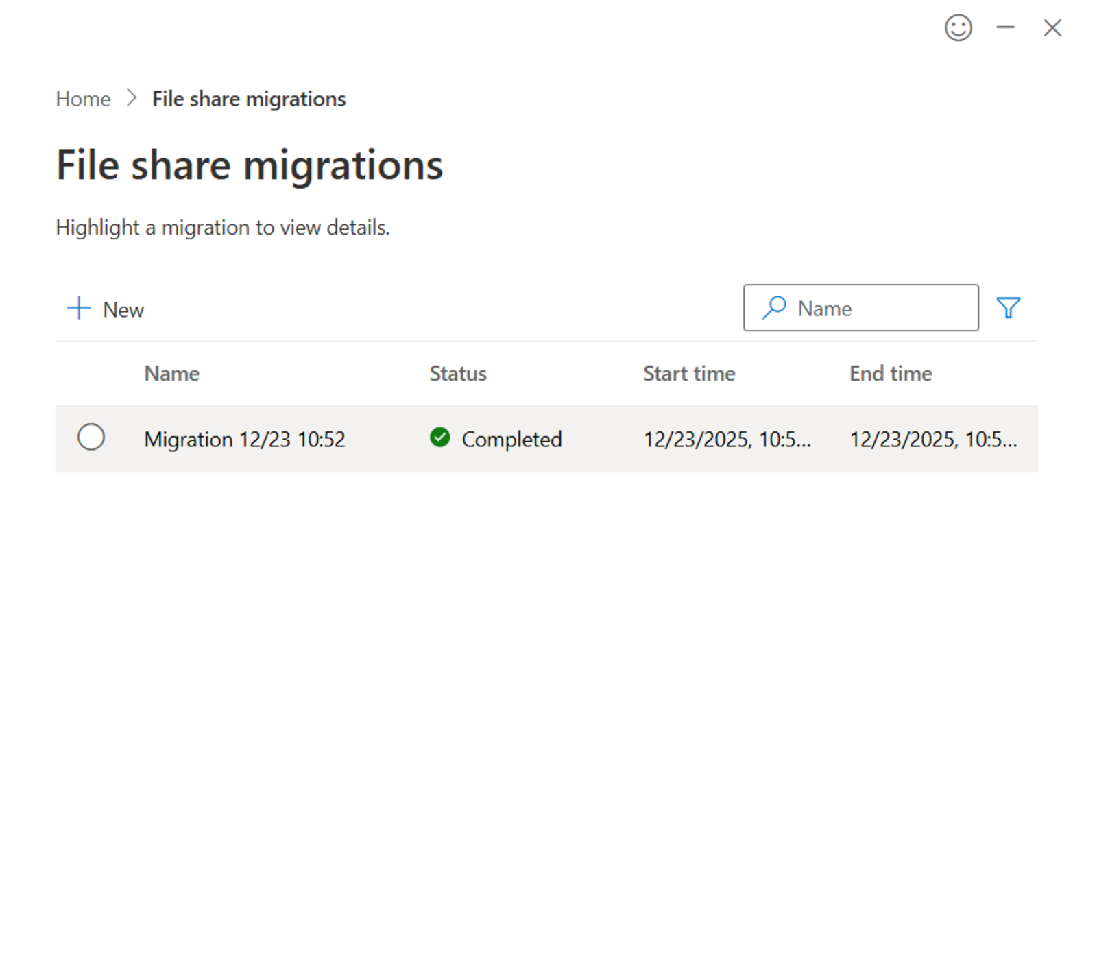The height and width of the screenshot is (969, 1097).
Task: Click the Completed status text
Action: [512, 439]
